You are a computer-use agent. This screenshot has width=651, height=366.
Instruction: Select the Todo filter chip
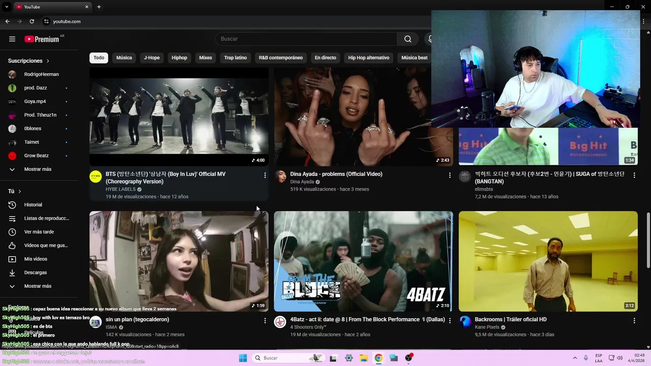[x=99, y=57]
